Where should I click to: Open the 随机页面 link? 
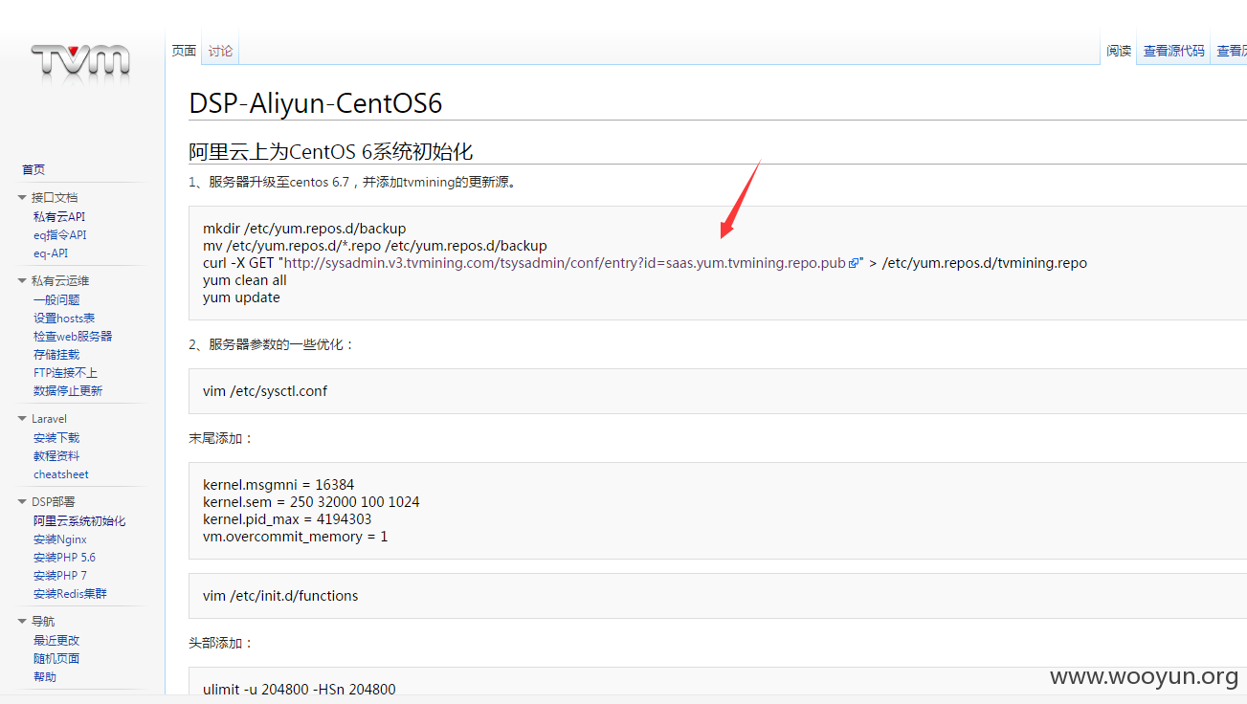tap(56, 659)
